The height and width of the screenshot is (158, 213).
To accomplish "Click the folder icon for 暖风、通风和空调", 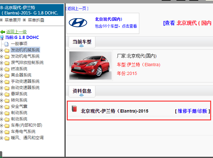I will tap(7, 138).
